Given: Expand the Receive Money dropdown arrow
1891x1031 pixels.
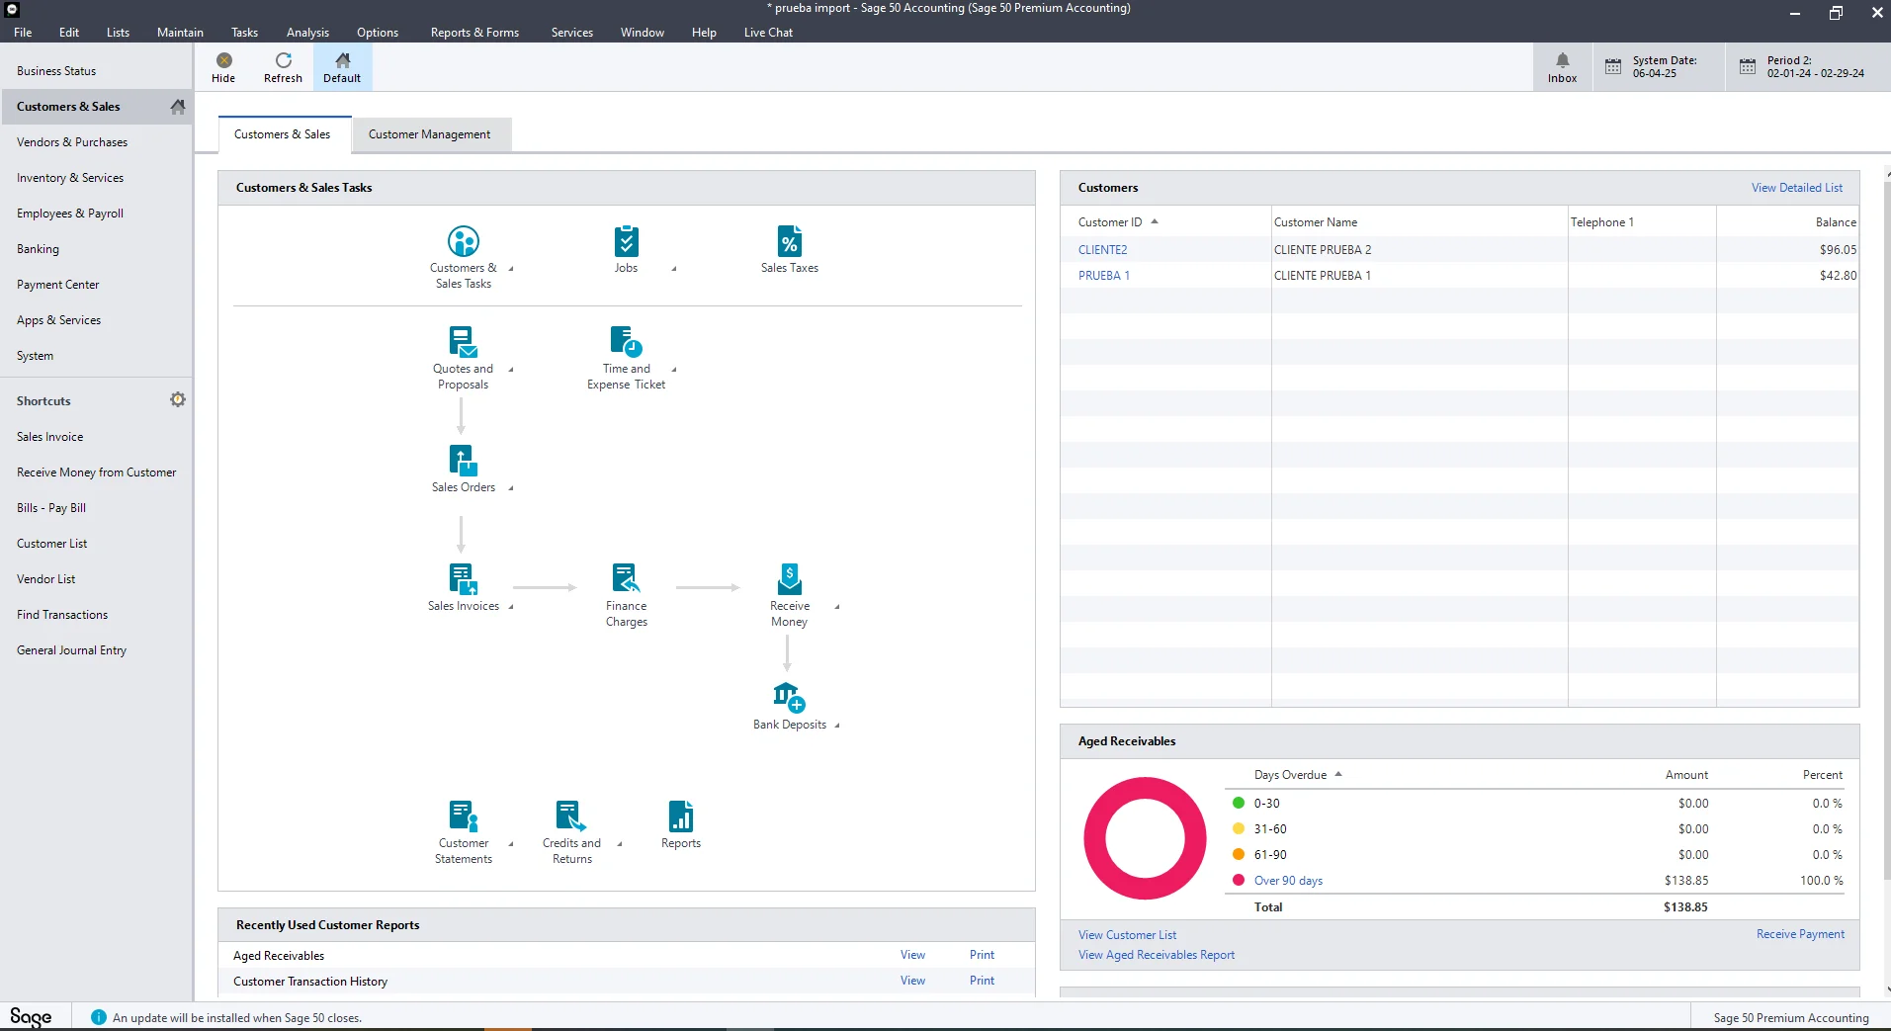Looking at the screenshot, I should pyautogui.click(x=836, y=606).
